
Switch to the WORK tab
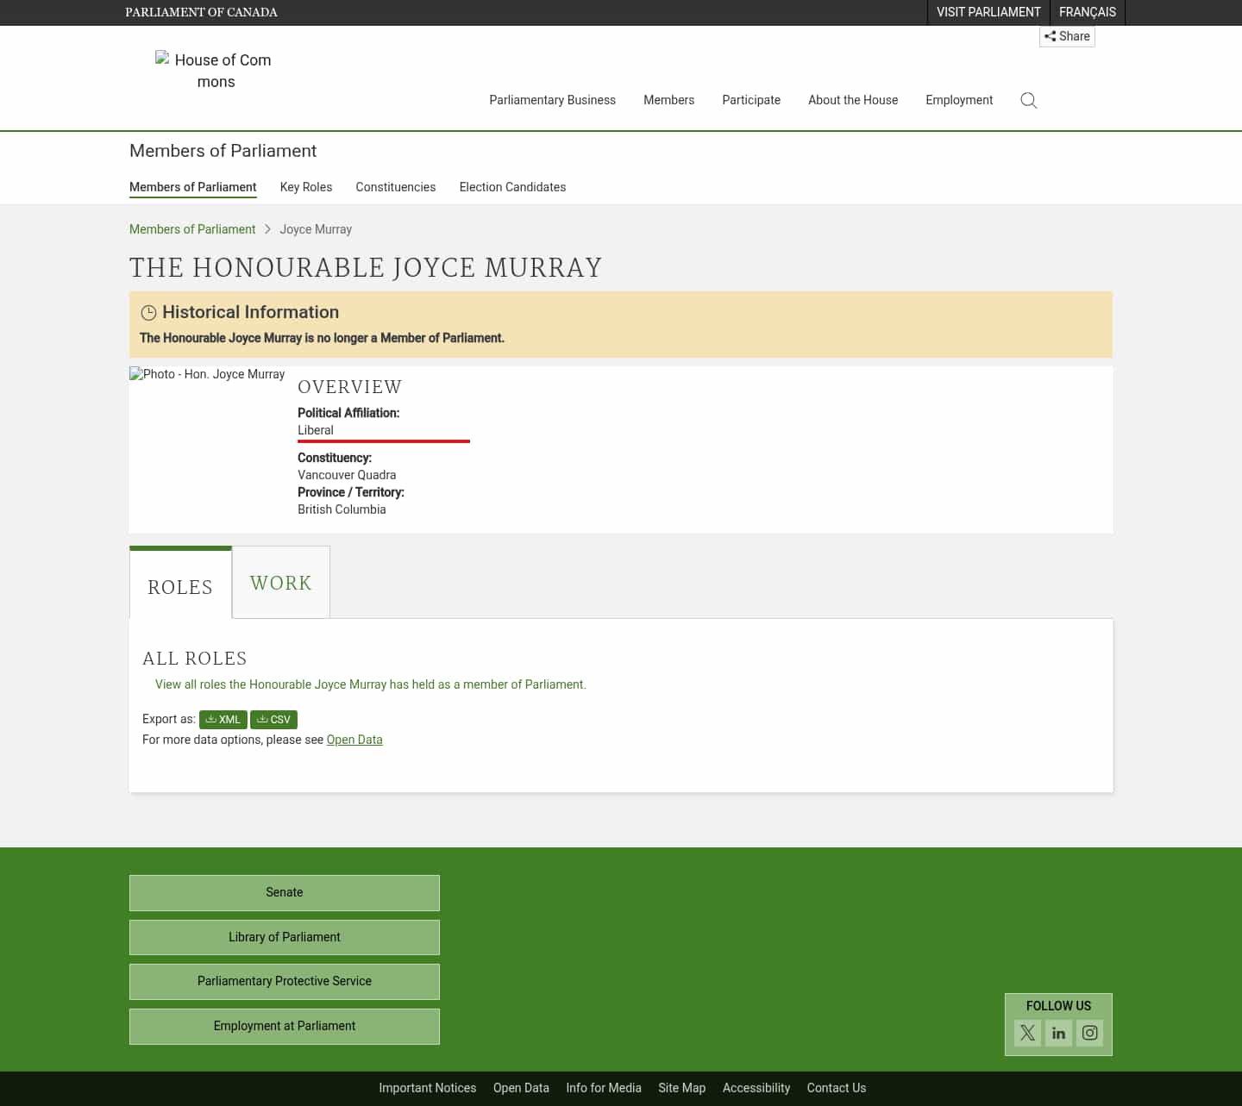280,582
